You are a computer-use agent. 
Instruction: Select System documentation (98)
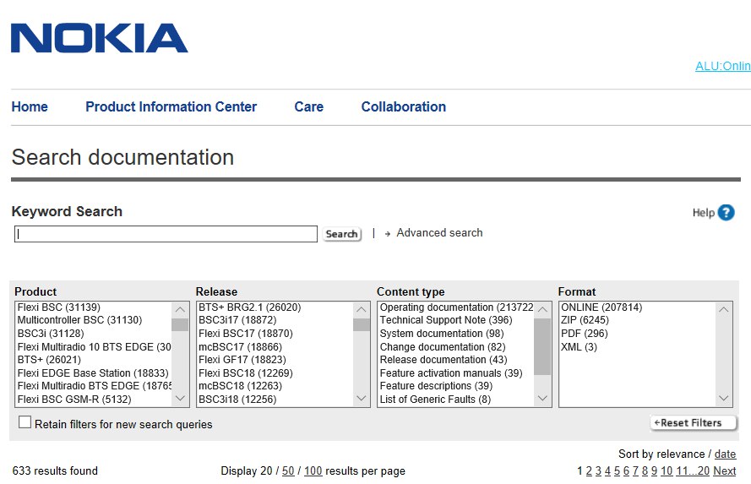click(442, 333)
